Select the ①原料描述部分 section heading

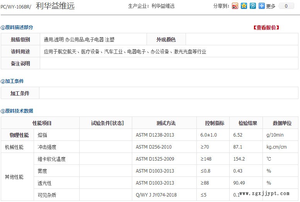pyautogui.click(x=17, y=27)
